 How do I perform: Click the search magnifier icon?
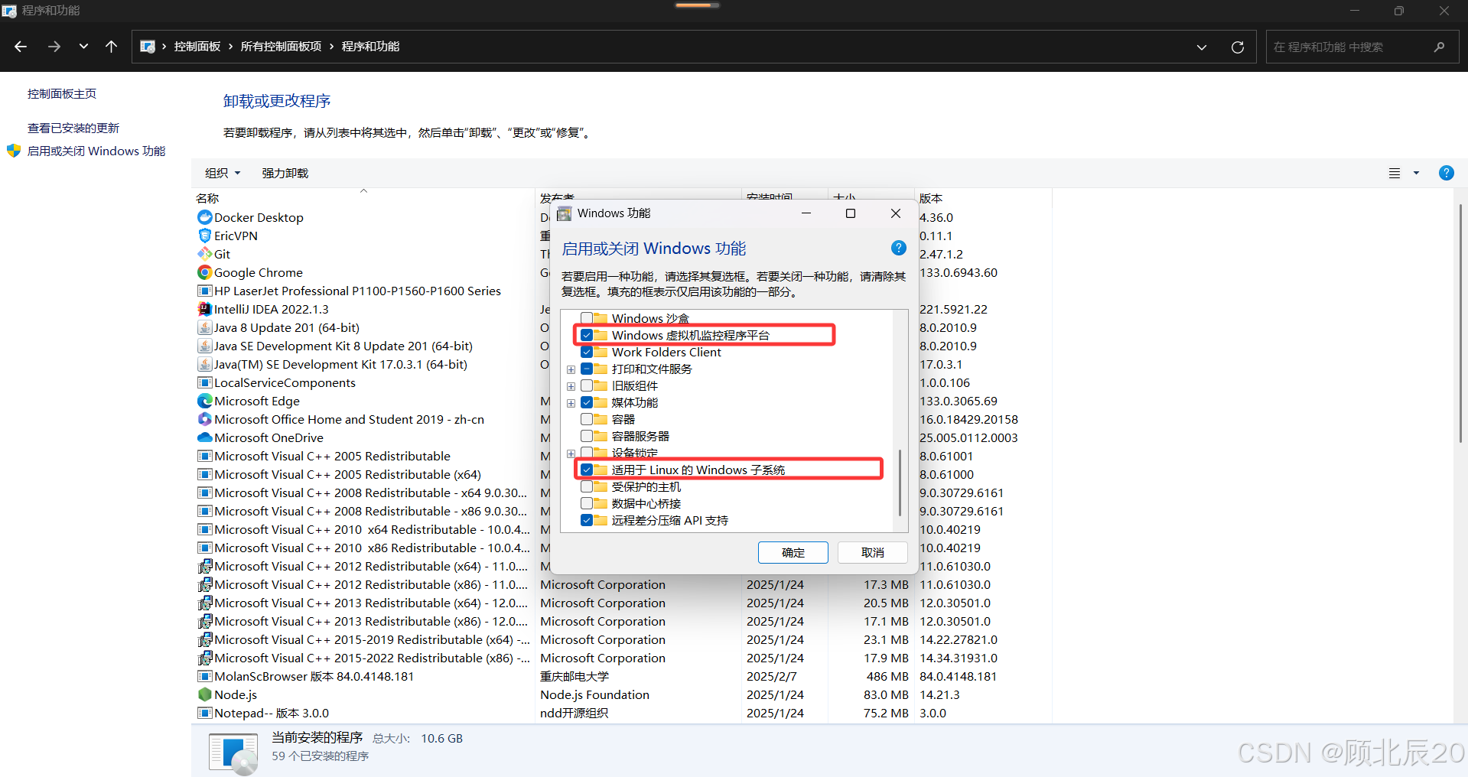1439,47
